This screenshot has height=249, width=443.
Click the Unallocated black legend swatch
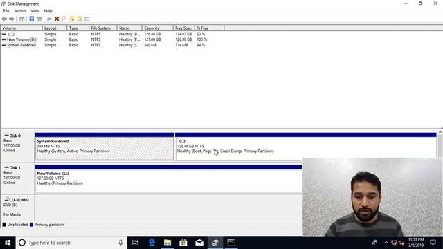pos(4,225)
